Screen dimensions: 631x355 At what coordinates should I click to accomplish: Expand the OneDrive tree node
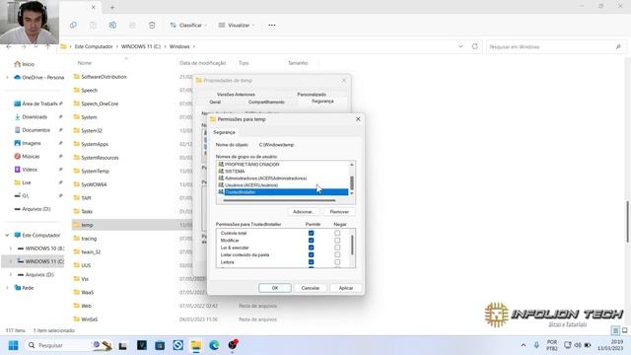(x=7, y=77)
